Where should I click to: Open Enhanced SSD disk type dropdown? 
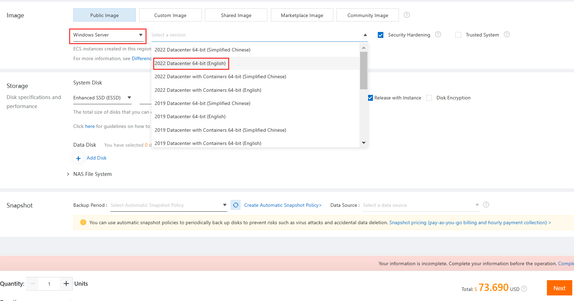coord(102,98)
